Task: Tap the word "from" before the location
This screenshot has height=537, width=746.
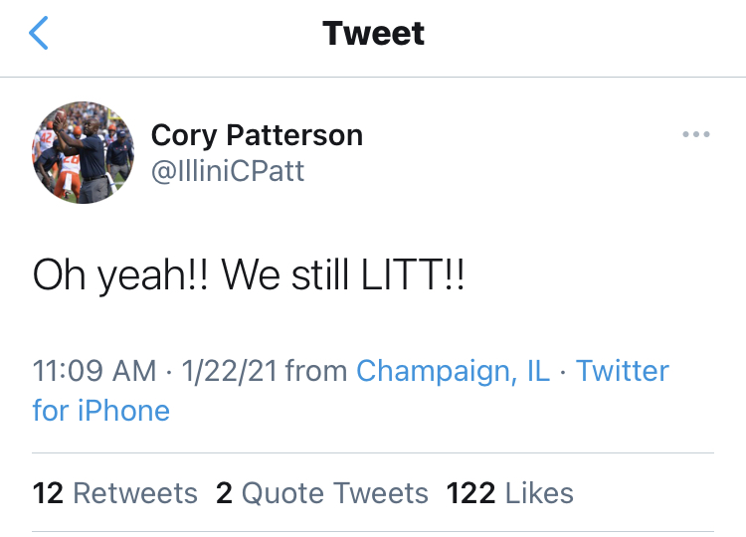Action: 316,371
